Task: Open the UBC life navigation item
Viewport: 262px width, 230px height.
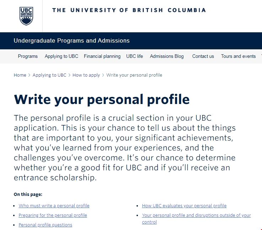Action: 134,56
